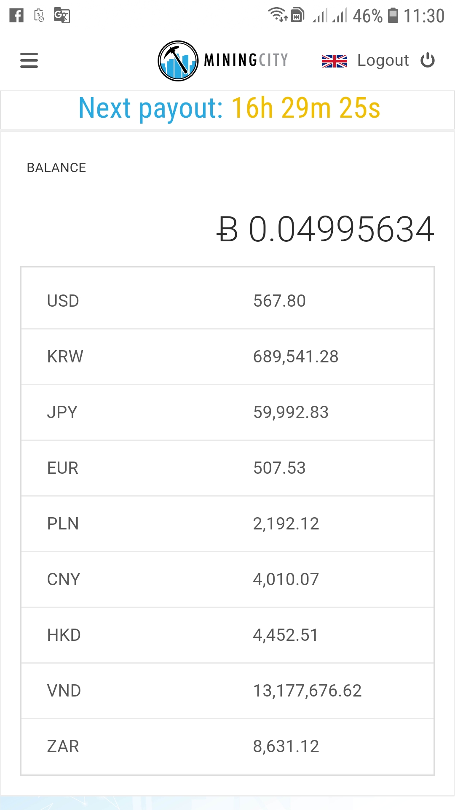Tap the Wi-Fi signal status icon
Screen dimensions: 455x810
point(278,15)
